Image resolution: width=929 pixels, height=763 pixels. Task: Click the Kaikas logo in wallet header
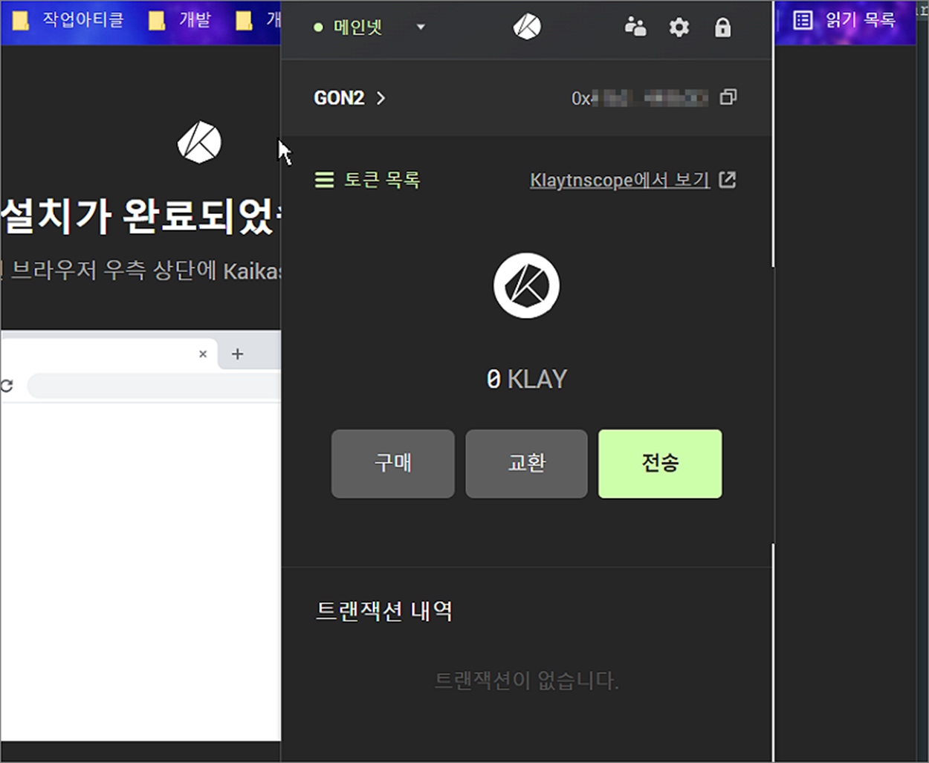point(527,27)
